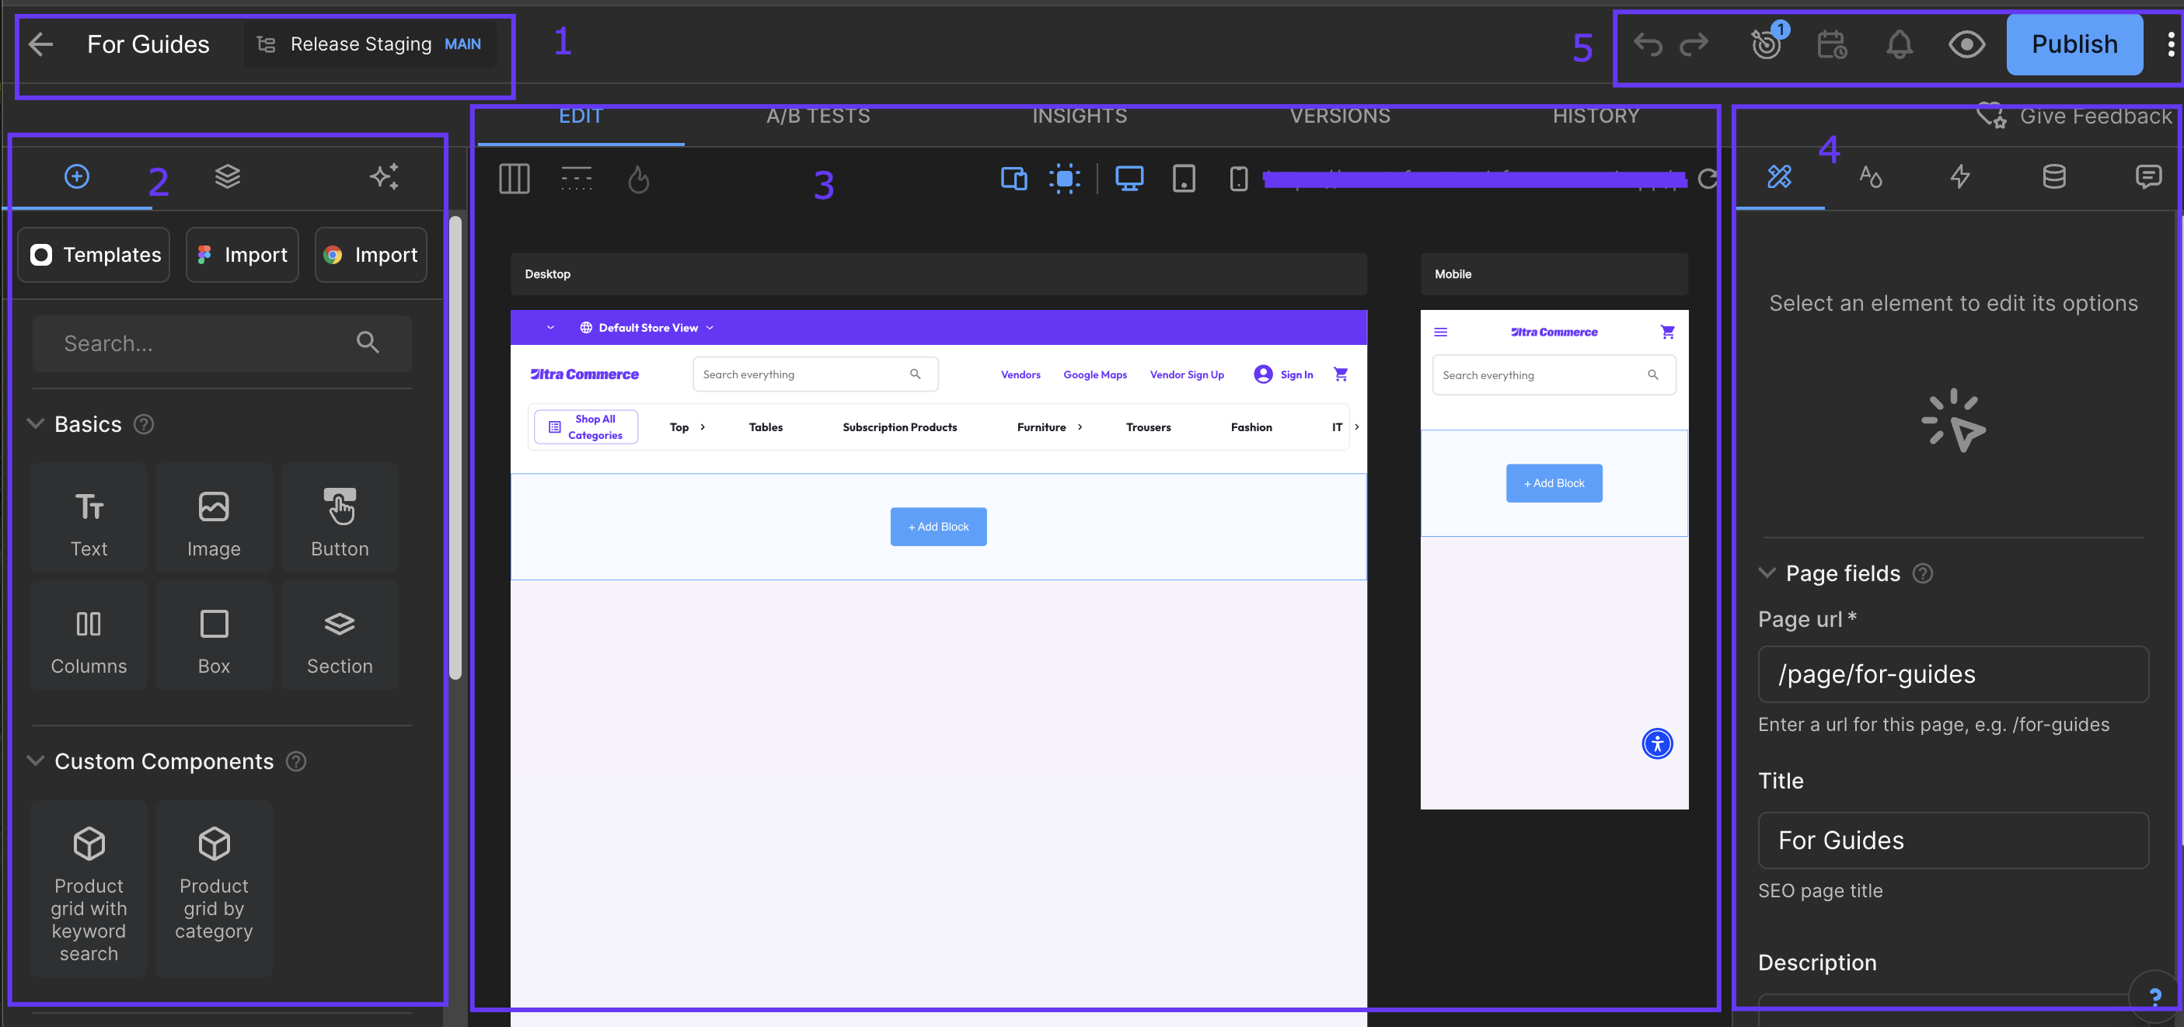
Task: Collapse the Custom Components section
Action: click(36, 761)
